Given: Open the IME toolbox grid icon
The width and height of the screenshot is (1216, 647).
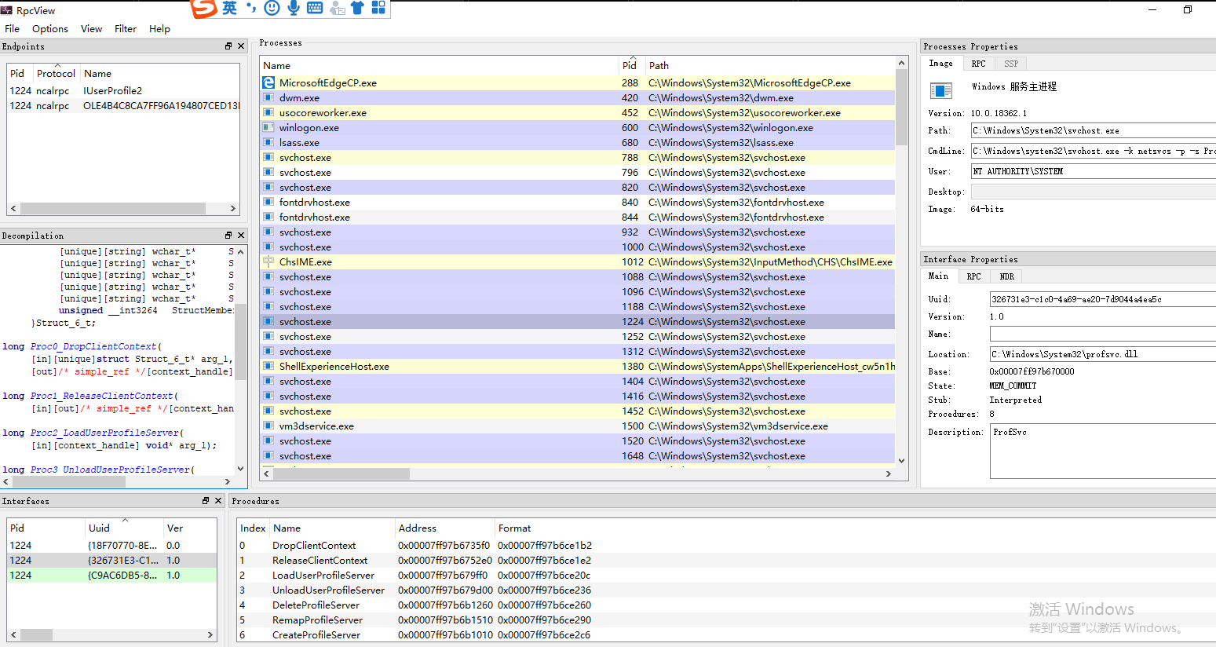Looking at the screenshot, I should (378, 8).
